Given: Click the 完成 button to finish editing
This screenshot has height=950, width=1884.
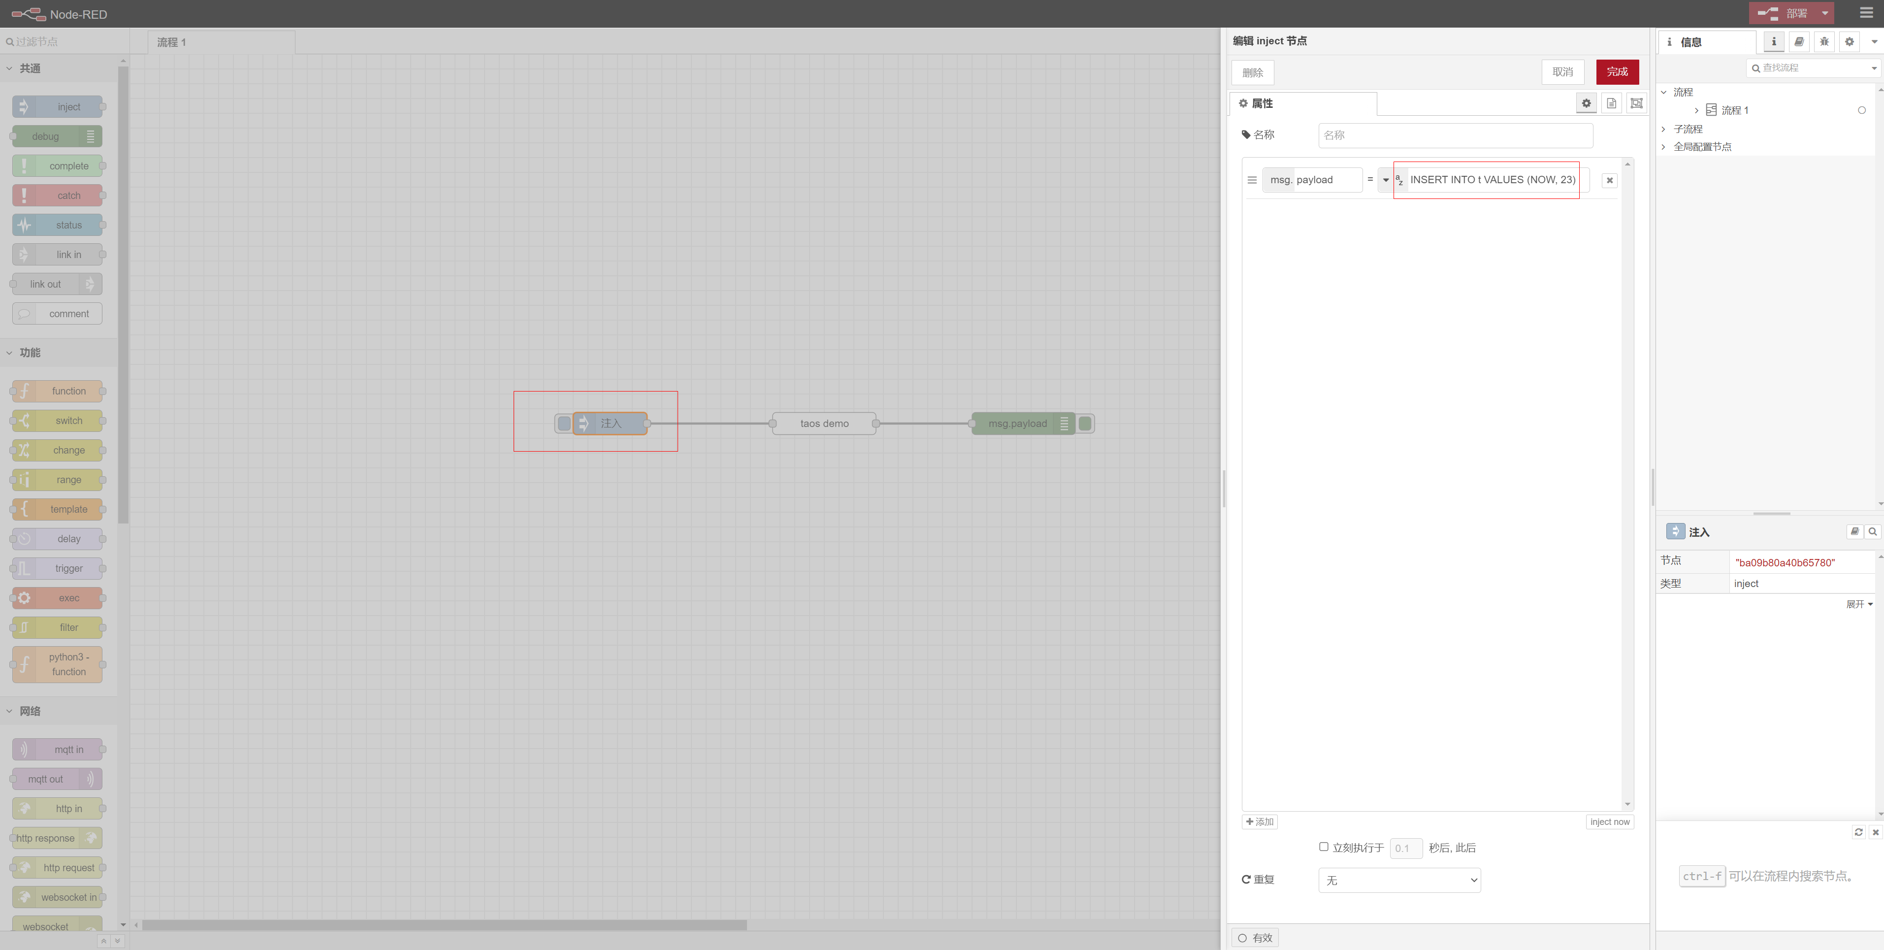Looking at the screenshot, I should pyautogui.click(x=1617, y=72).
